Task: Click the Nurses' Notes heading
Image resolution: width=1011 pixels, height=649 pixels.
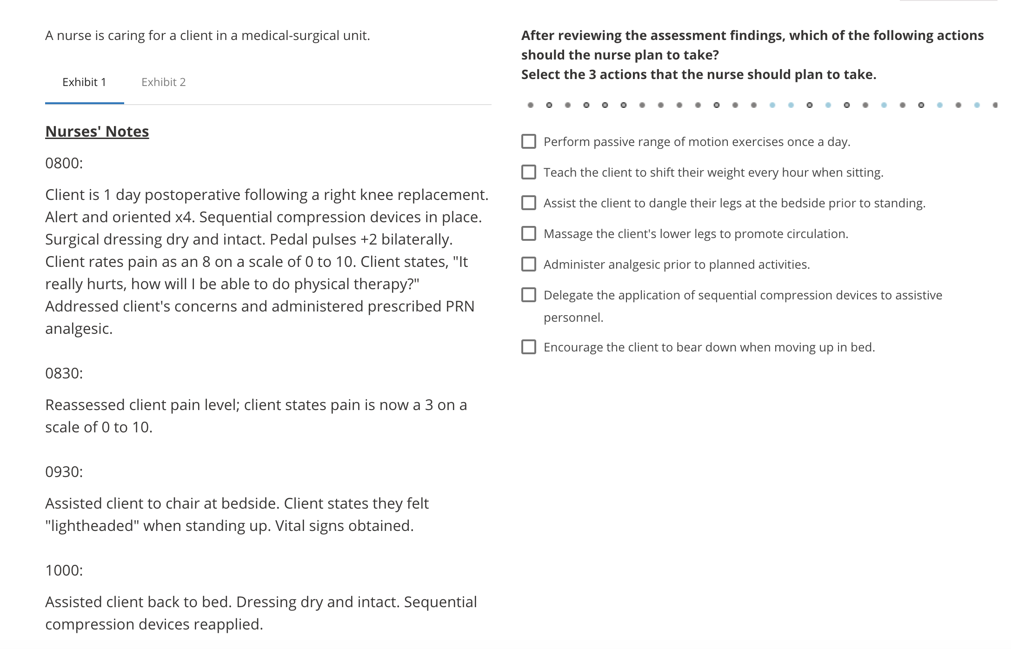Action: click(x=97, y=132)
